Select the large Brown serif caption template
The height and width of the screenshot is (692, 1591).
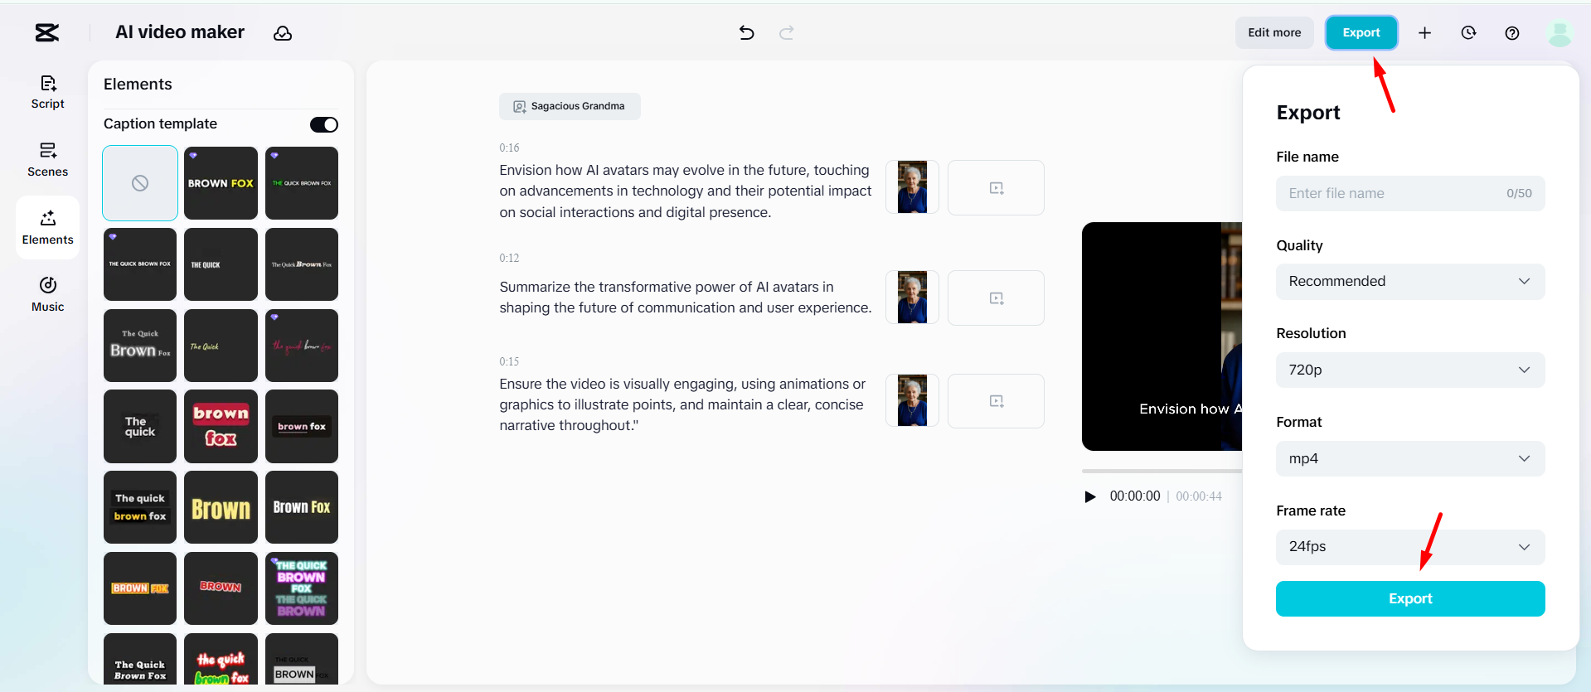coord(140,346)
